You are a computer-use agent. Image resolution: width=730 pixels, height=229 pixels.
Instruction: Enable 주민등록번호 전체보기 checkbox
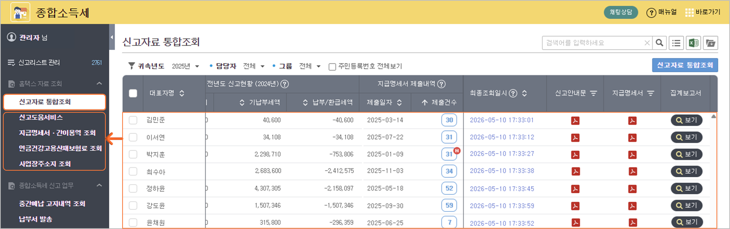(x=332, y=67)
